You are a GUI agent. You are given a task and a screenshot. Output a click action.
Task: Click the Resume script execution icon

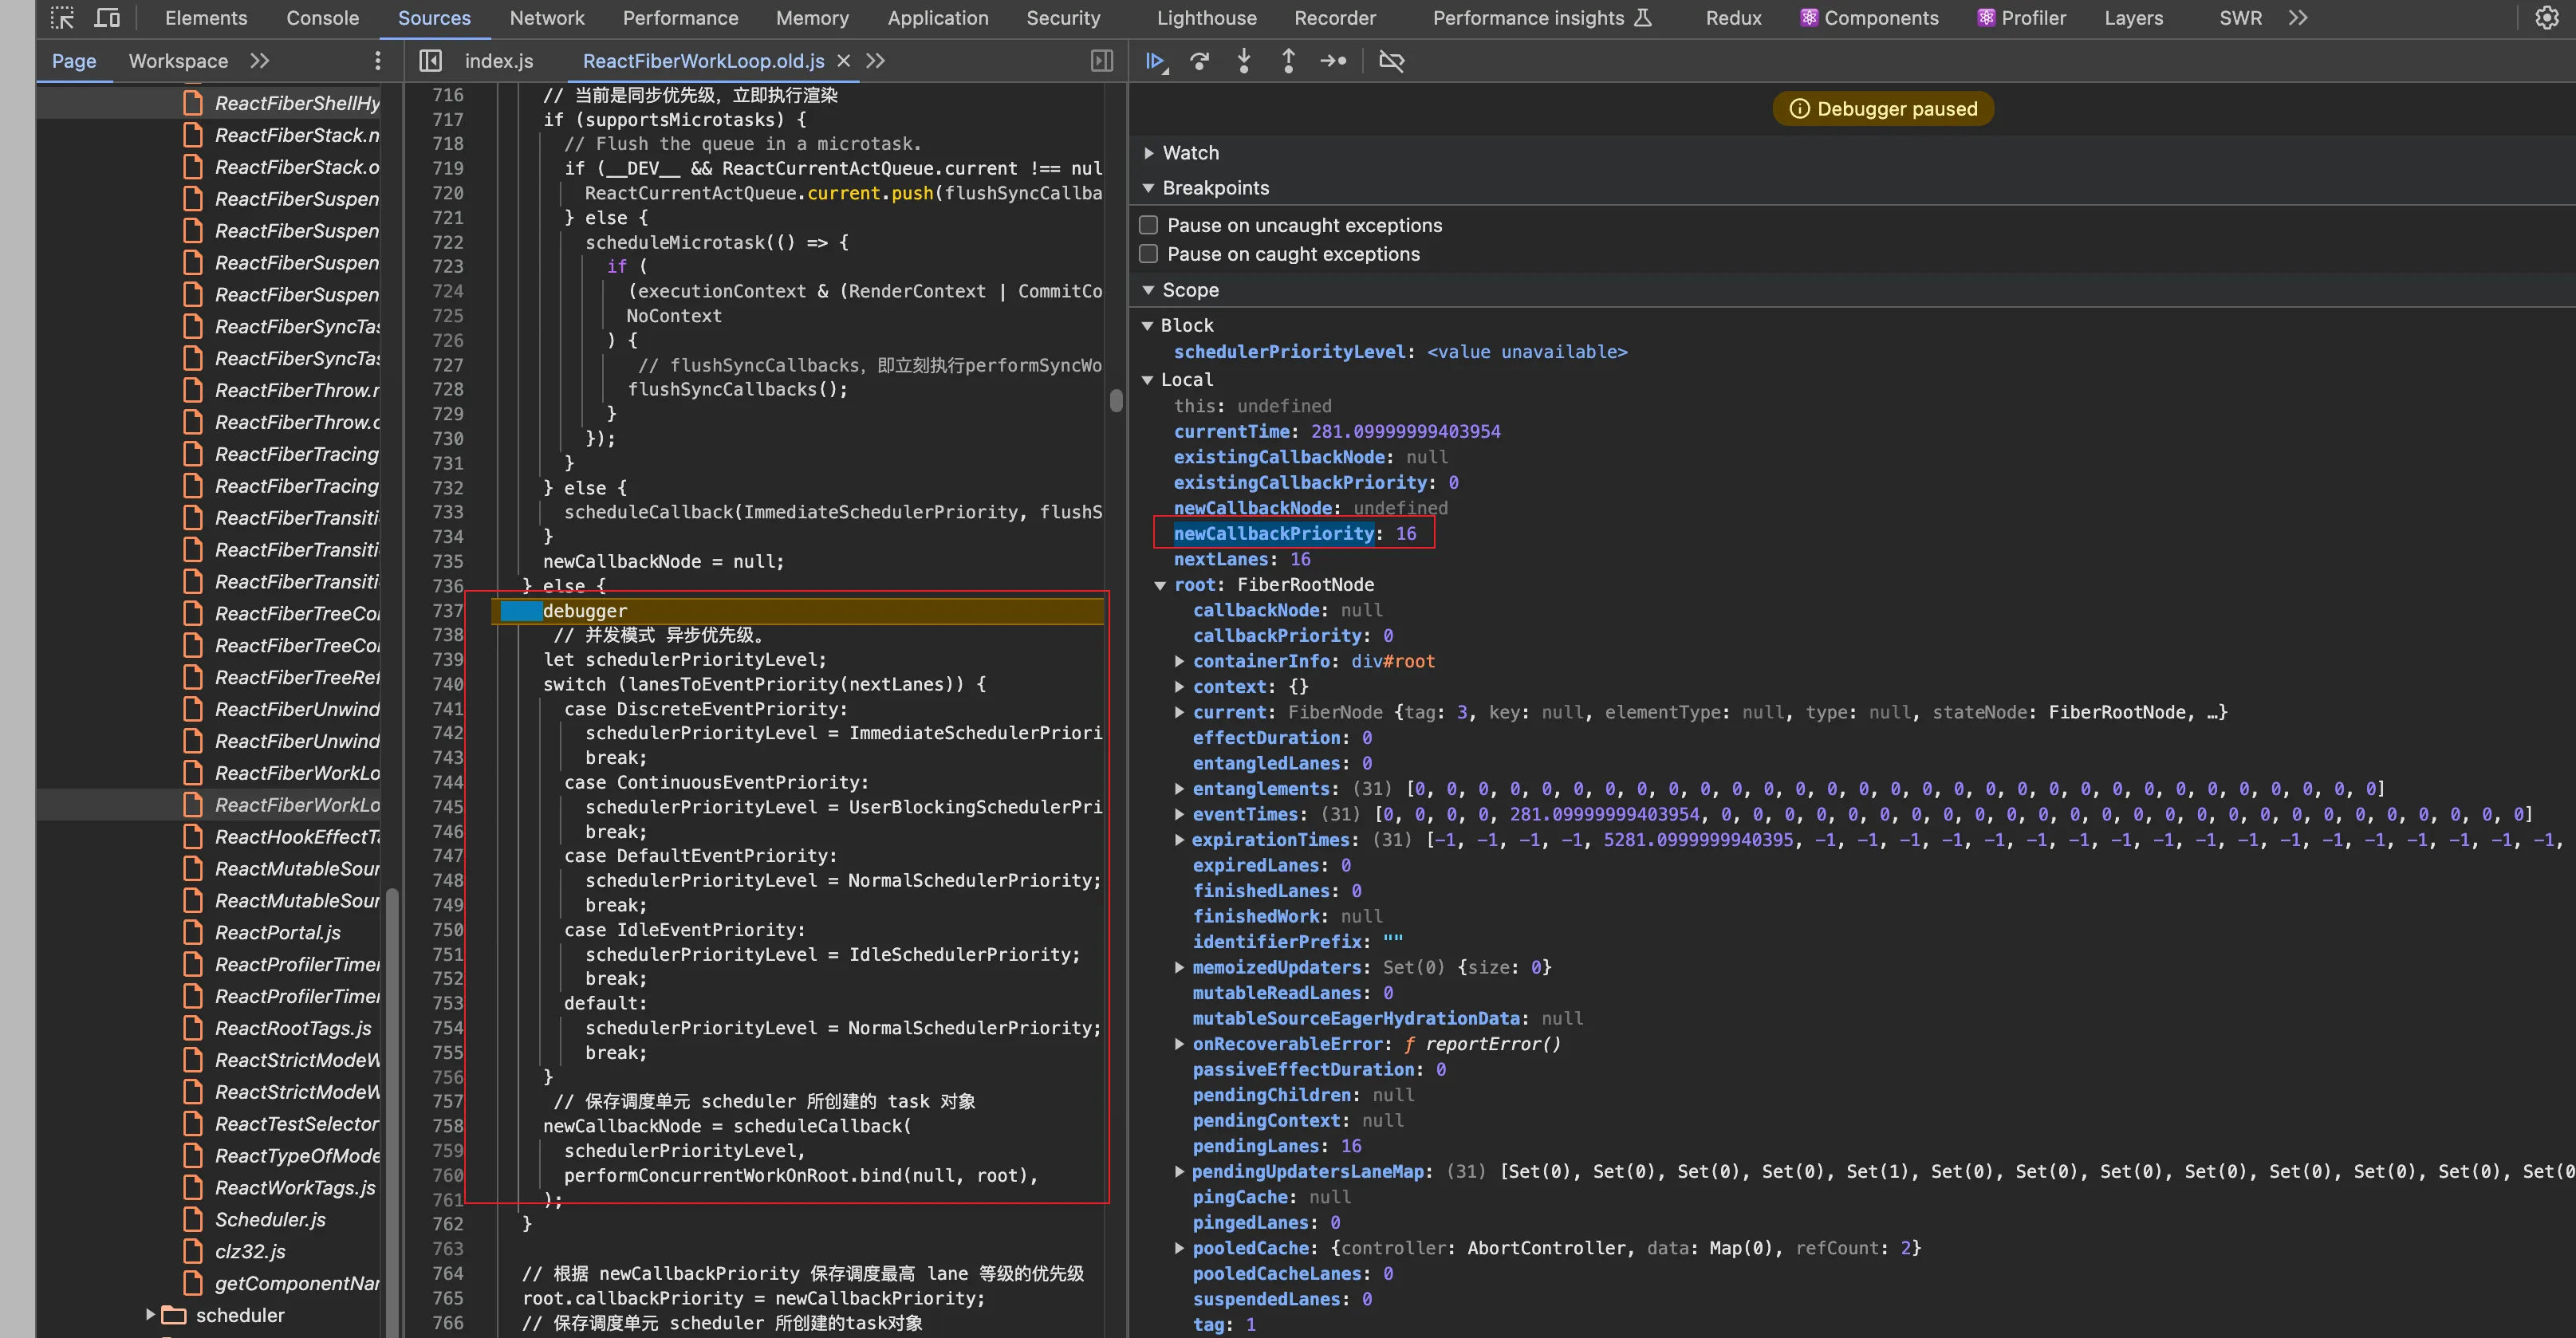(1155, 61)
